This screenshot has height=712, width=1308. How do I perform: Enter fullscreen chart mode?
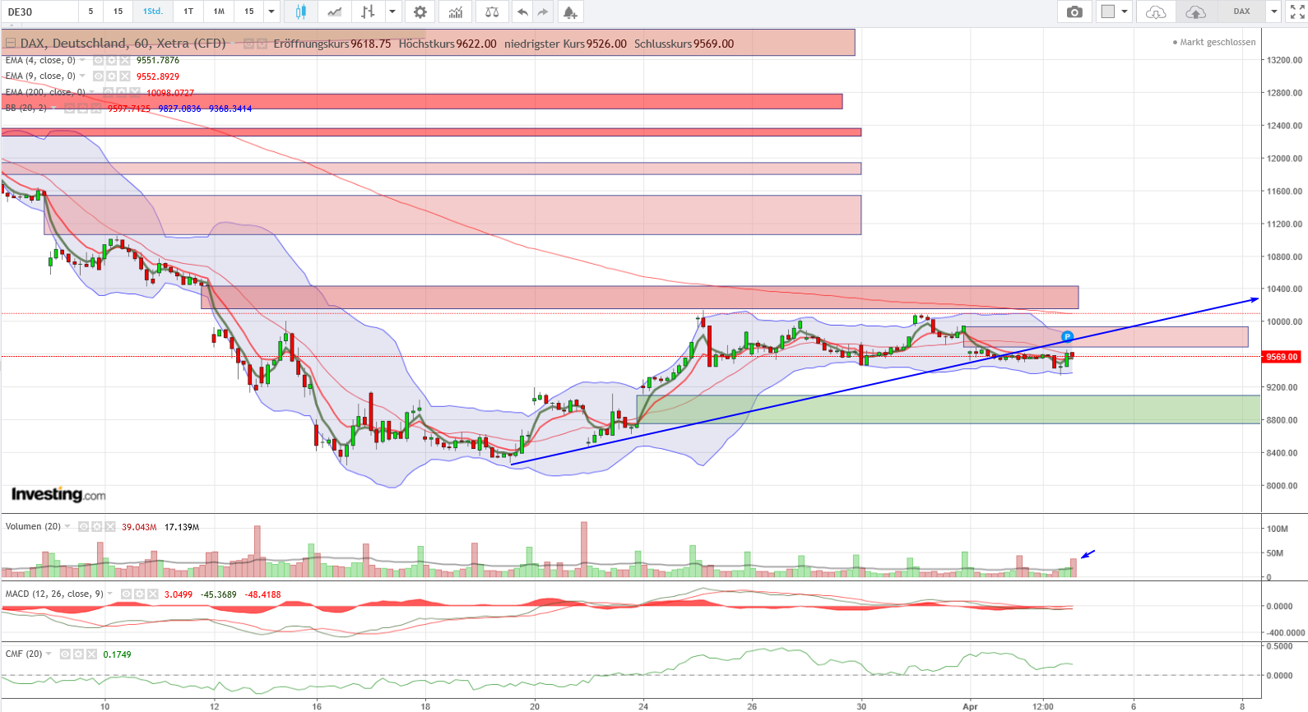coord(1297,12)
